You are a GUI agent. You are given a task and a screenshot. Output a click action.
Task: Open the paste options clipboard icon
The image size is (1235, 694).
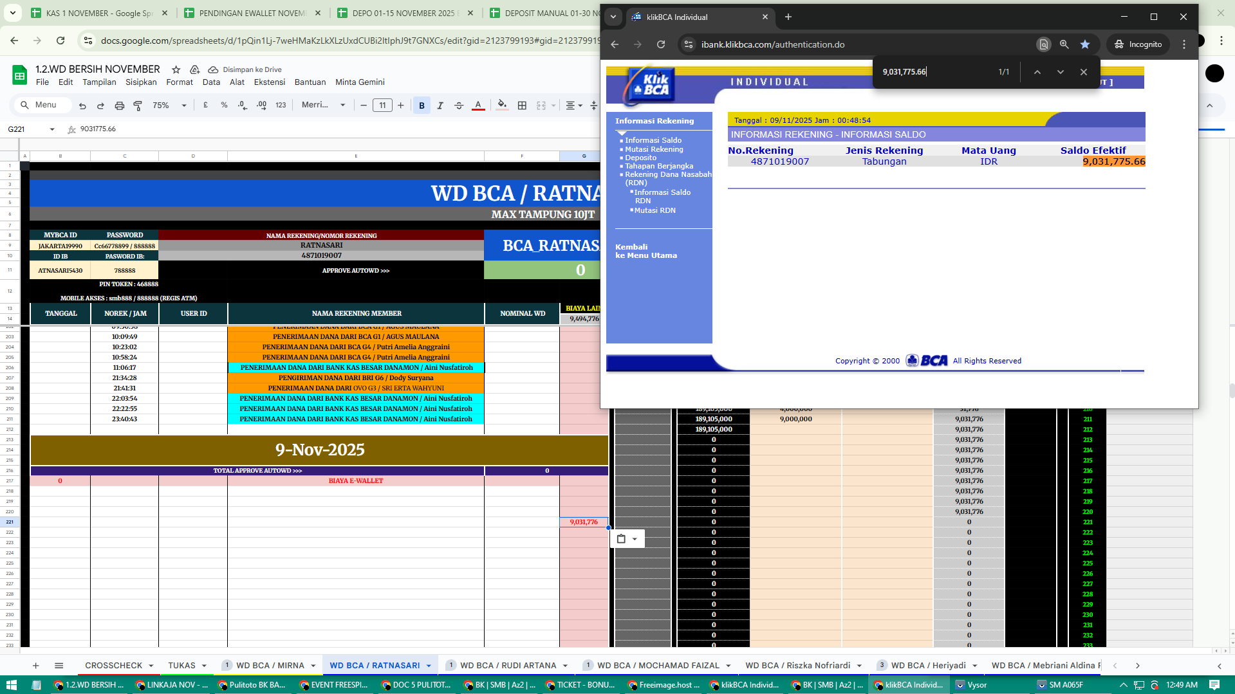[x=627, y=539]
